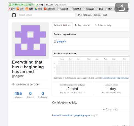The width and height of the screenshot is (134, 126).
Task: Open Learn how we count contributions link
Action: point(116,78)
